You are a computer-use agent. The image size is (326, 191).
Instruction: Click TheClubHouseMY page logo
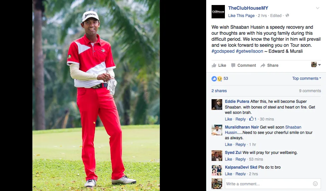[218, 12]
